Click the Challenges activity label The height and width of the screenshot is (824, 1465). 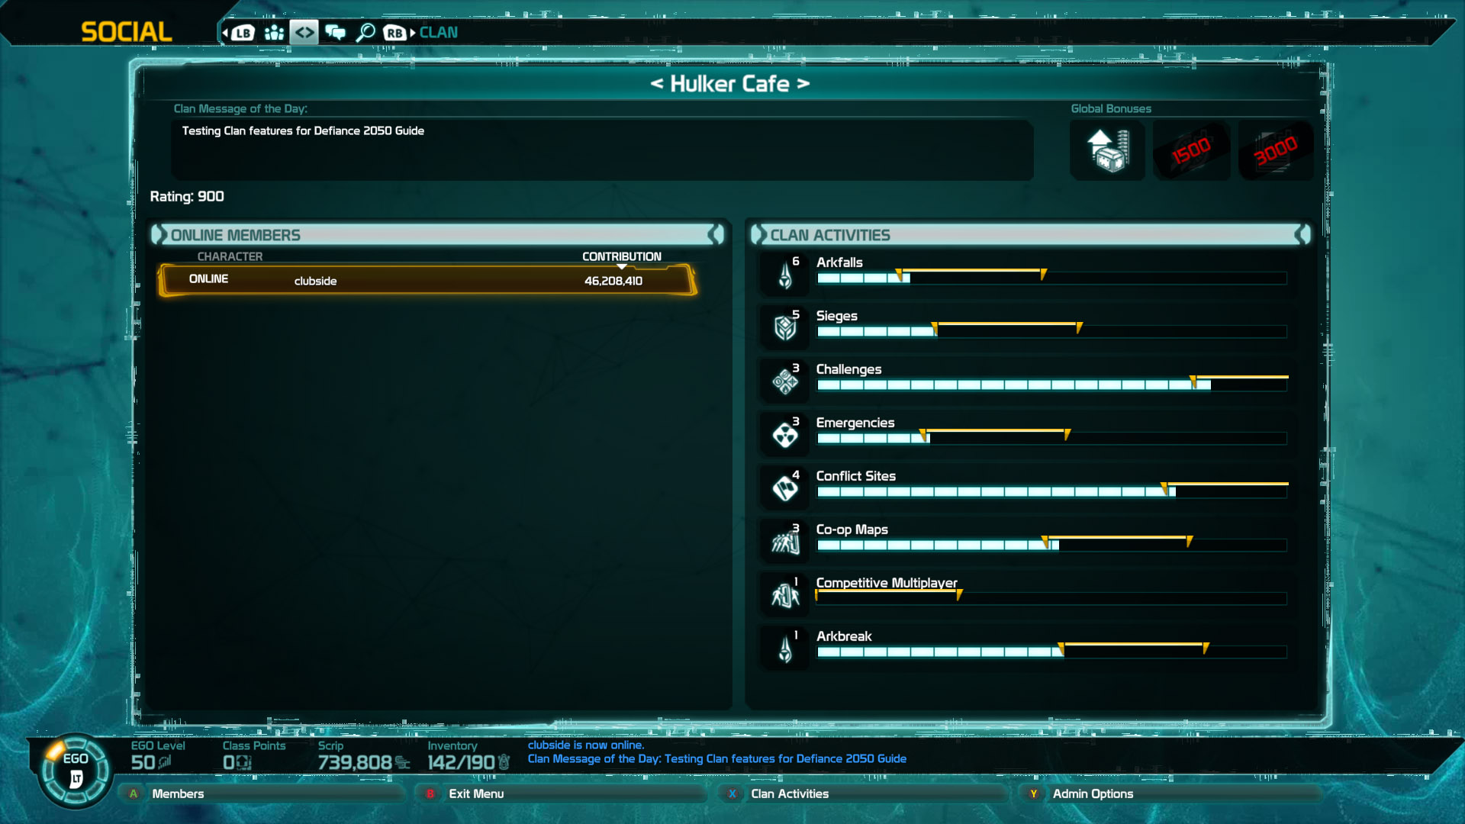point(848,369)
